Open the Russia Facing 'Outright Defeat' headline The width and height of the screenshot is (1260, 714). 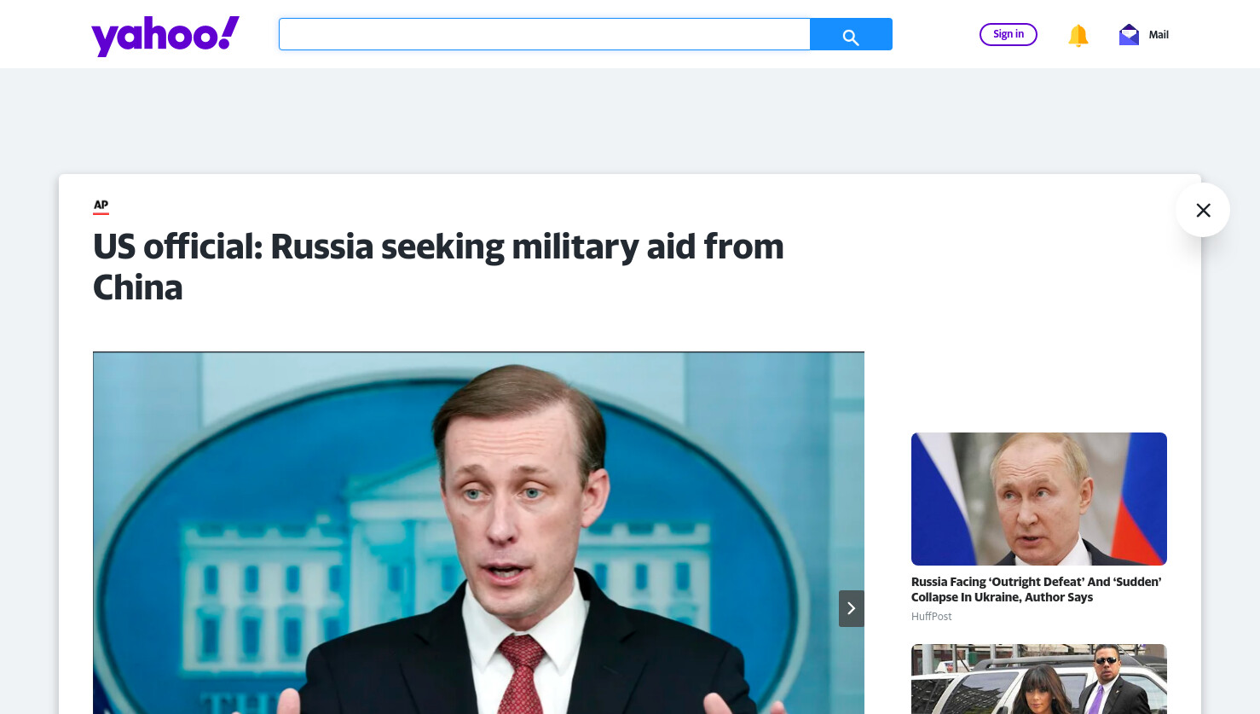point(1037,589)
